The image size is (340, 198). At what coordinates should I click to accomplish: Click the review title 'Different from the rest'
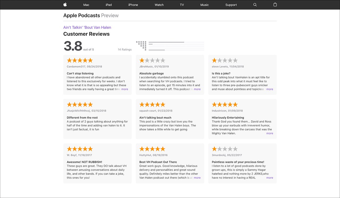click(82, 117)
